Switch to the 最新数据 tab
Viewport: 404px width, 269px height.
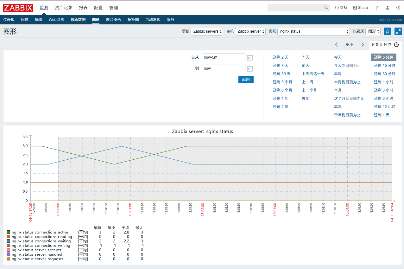pos(78,20)
